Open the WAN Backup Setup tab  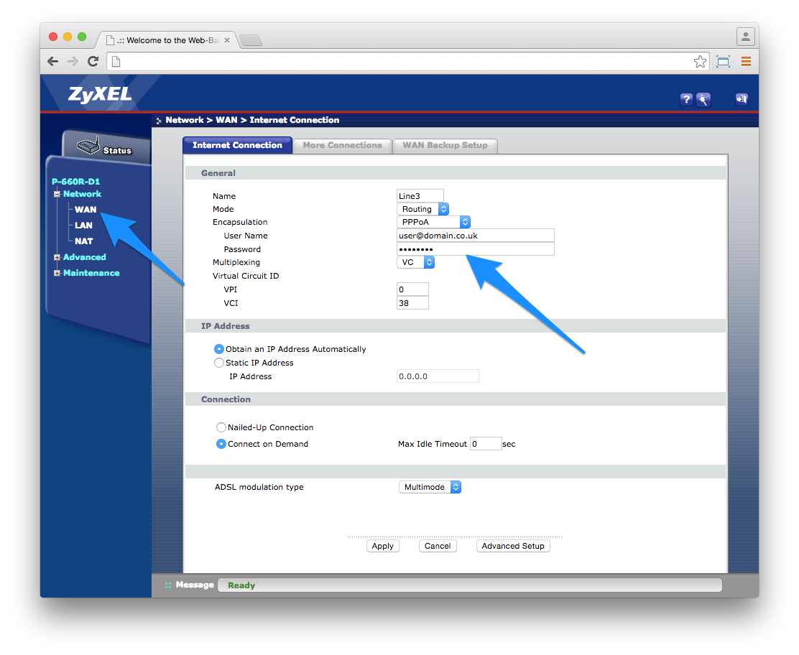tap(445, 145)
